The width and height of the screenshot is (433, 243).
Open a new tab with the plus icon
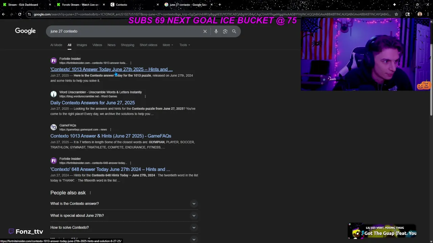220,5
